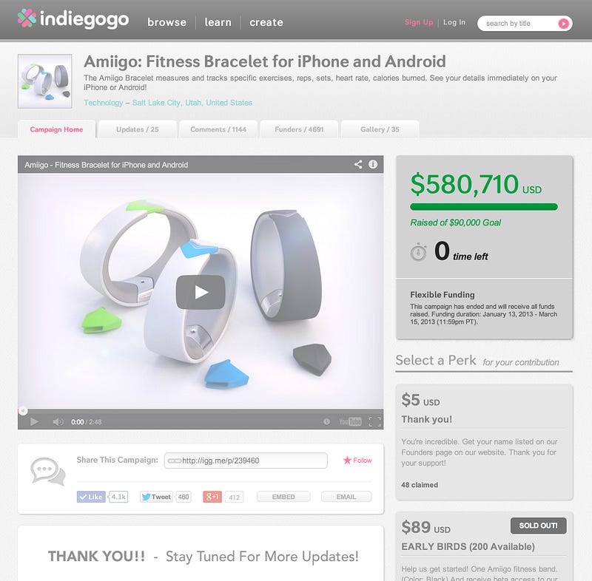View the Gallery / 35 tab
This screenshot has height=581, width=592.
[380, 129]
